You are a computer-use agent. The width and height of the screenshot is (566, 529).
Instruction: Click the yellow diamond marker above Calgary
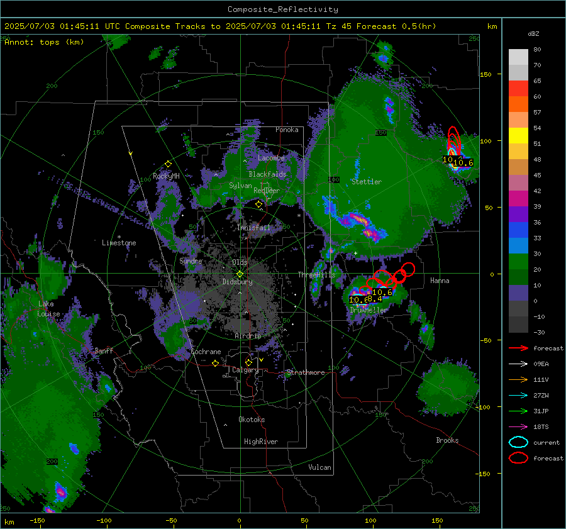point(248,362)
